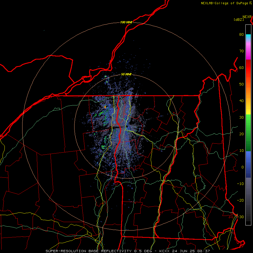Image resolution: width=253 pixels, height=253 pixels.
Task: Click the 20 value on dBZ scale
Action: [x=241, y=134]
